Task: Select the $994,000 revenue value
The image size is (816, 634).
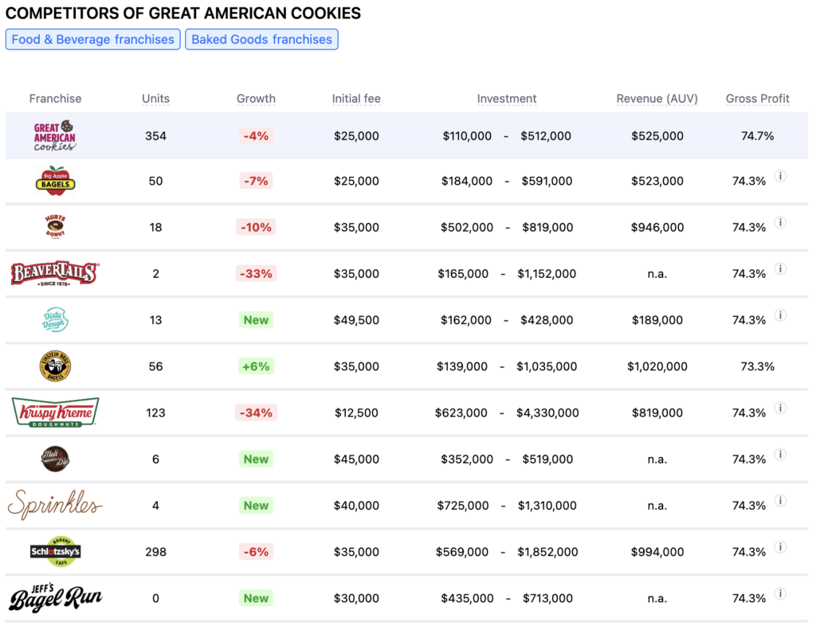Action: click(x=657, y=551)
